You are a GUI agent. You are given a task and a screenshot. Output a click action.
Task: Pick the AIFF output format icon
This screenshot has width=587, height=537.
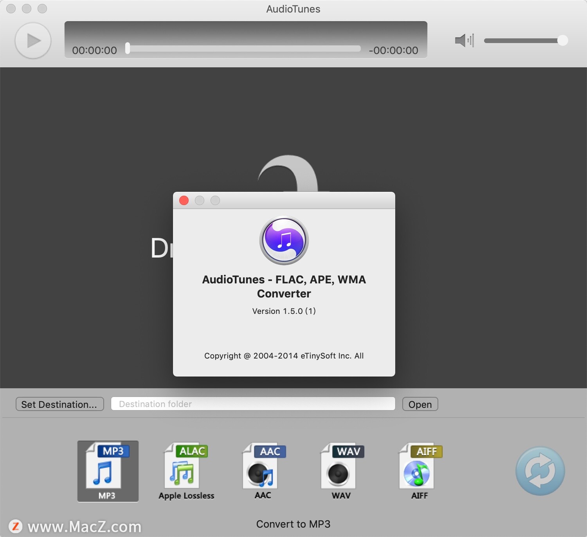420,471
